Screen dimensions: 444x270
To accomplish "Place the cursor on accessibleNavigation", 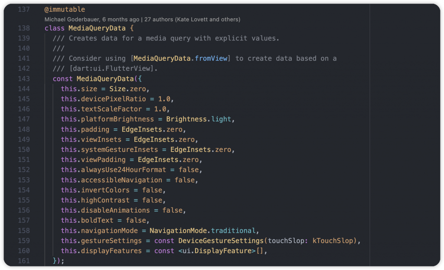I will pyautogui.click(x=122, y=180).
